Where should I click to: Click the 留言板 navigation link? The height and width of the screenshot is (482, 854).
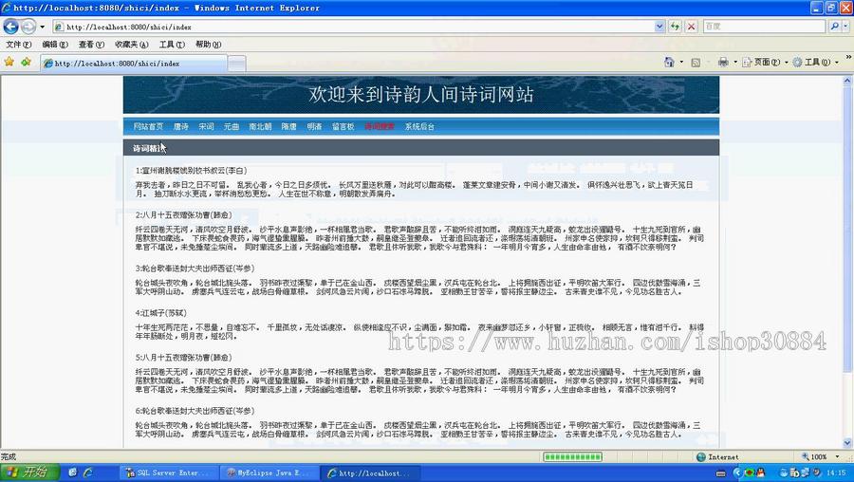(x=343, y=126)
